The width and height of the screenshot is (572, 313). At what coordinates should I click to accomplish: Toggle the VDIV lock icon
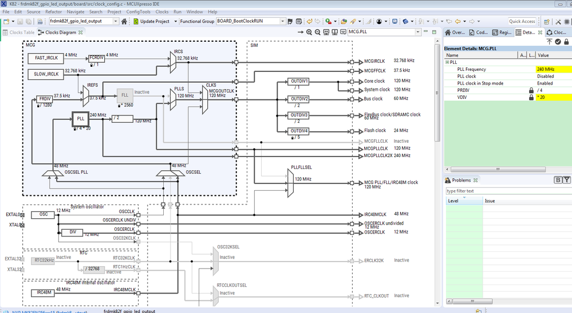coord(531,97)
